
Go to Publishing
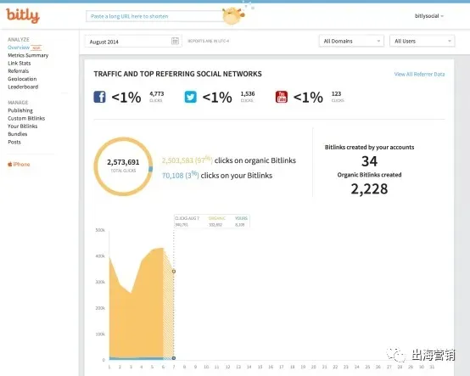(x=20, y=110)
